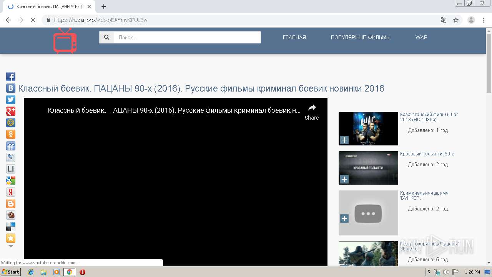
Task: Click 'Добавлено: 5 год.' text
Action: coord(429,260)
